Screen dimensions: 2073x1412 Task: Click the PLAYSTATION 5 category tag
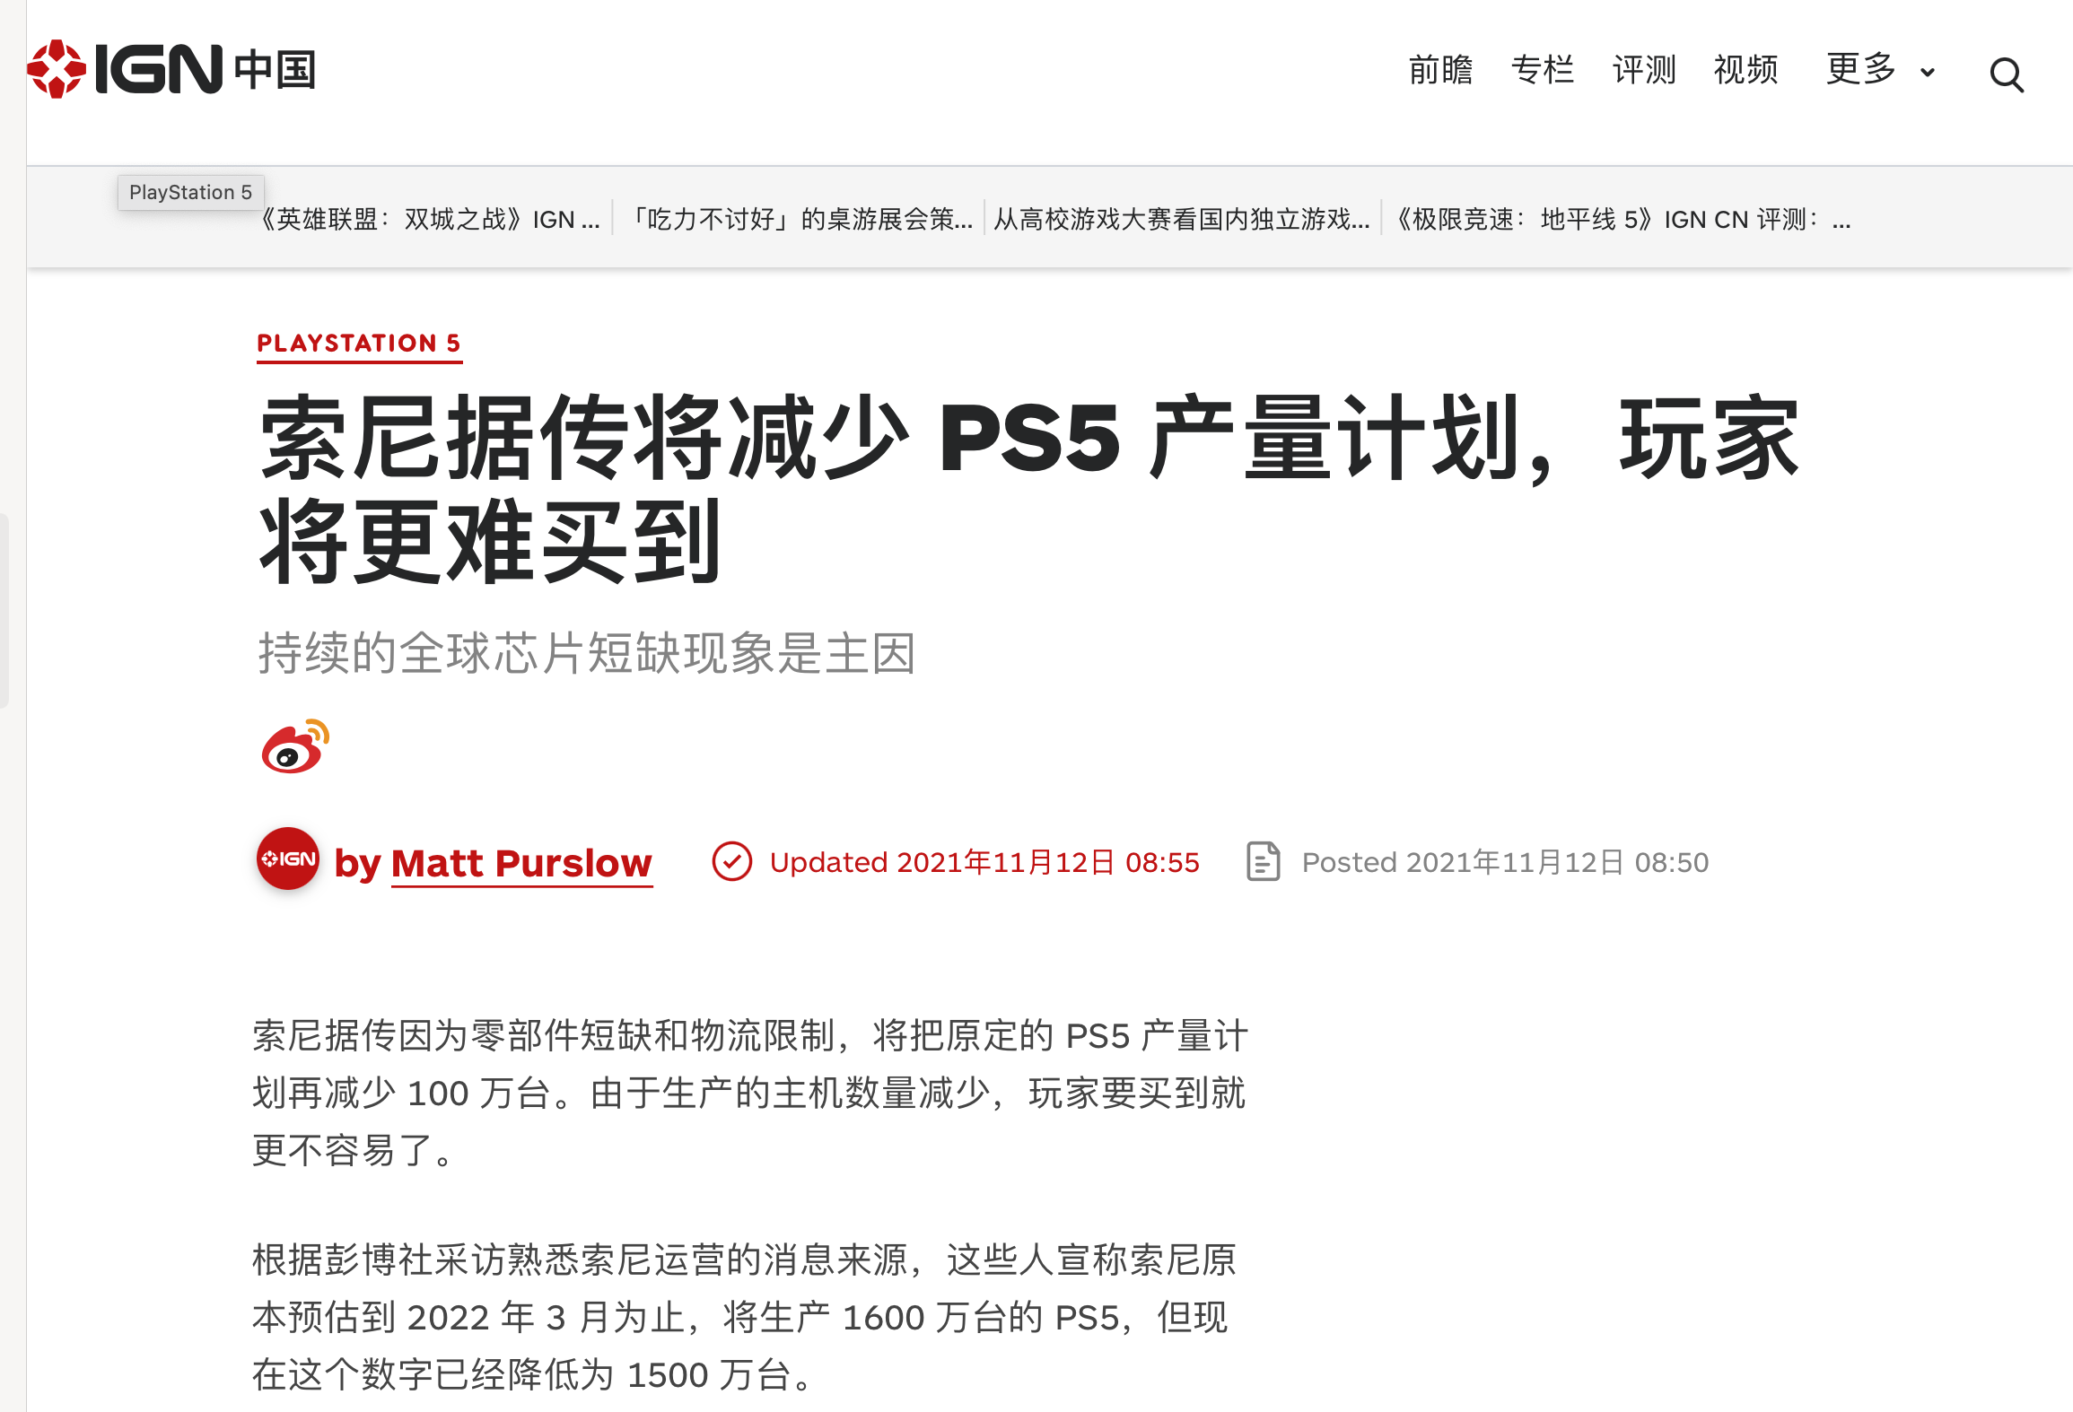point(359,344)
